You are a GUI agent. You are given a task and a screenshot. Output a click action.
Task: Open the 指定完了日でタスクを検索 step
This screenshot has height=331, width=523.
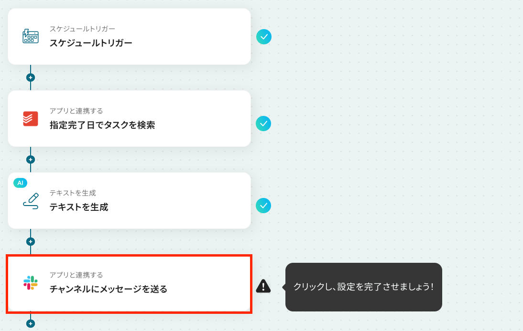[x=129, y=118]
